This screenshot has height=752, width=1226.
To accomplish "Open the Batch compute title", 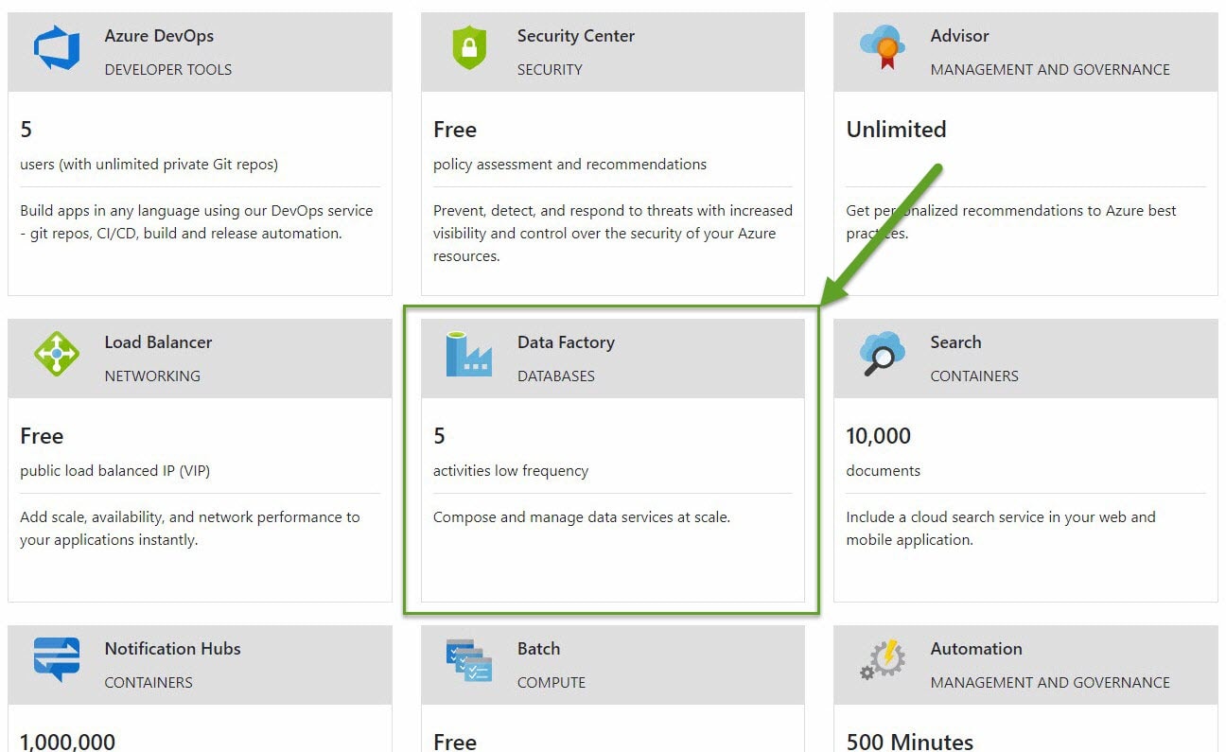I will 538,649.
